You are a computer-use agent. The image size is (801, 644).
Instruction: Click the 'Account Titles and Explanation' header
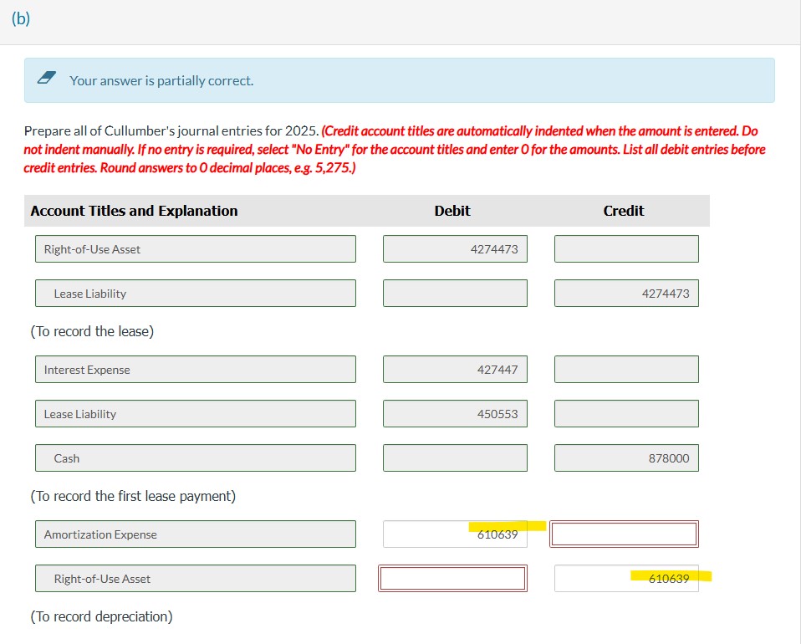click(x=134, y=211)
